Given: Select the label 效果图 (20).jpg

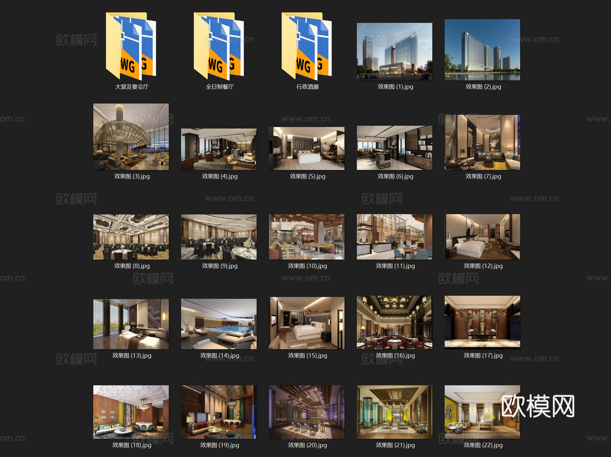Looking at the screenshot, I should click(x=308, y=445).
